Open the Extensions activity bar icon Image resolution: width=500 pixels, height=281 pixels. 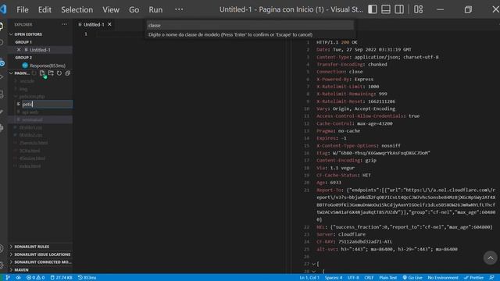pos(2,94)
